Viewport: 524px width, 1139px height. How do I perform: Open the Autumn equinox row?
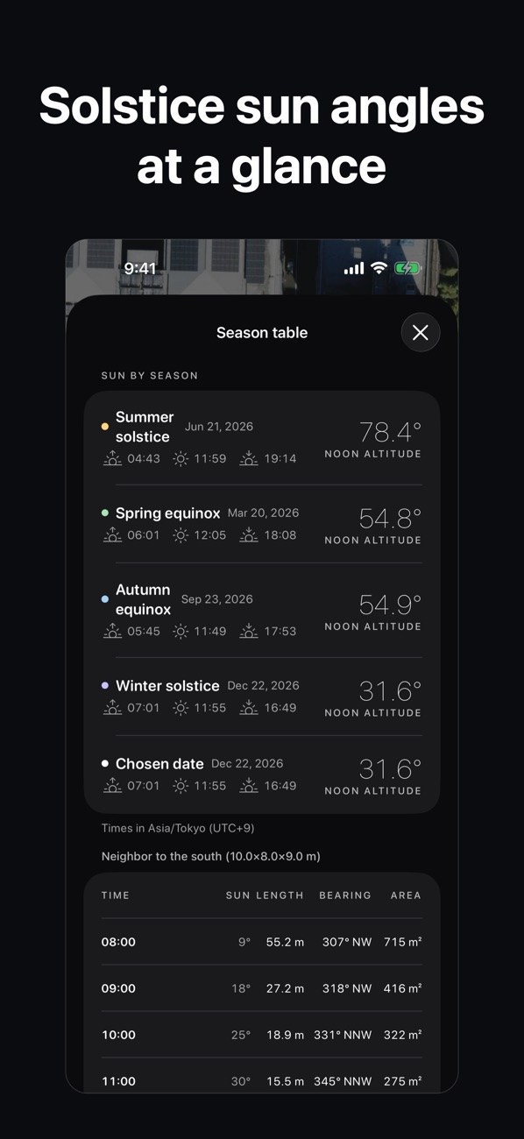click(262, 610)
